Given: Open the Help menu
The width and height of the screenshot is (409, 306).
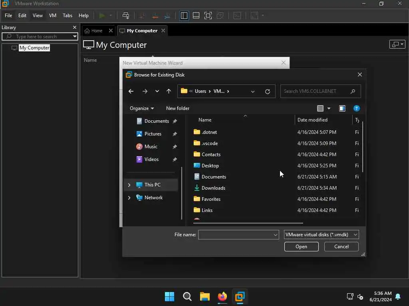Looking at the screenshot, I should point(83,16).
